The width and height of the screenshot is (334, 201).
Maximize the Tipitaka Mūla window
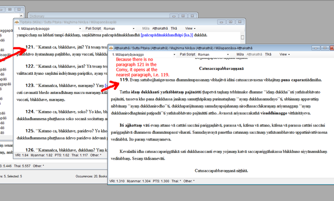tap(231, 22)
